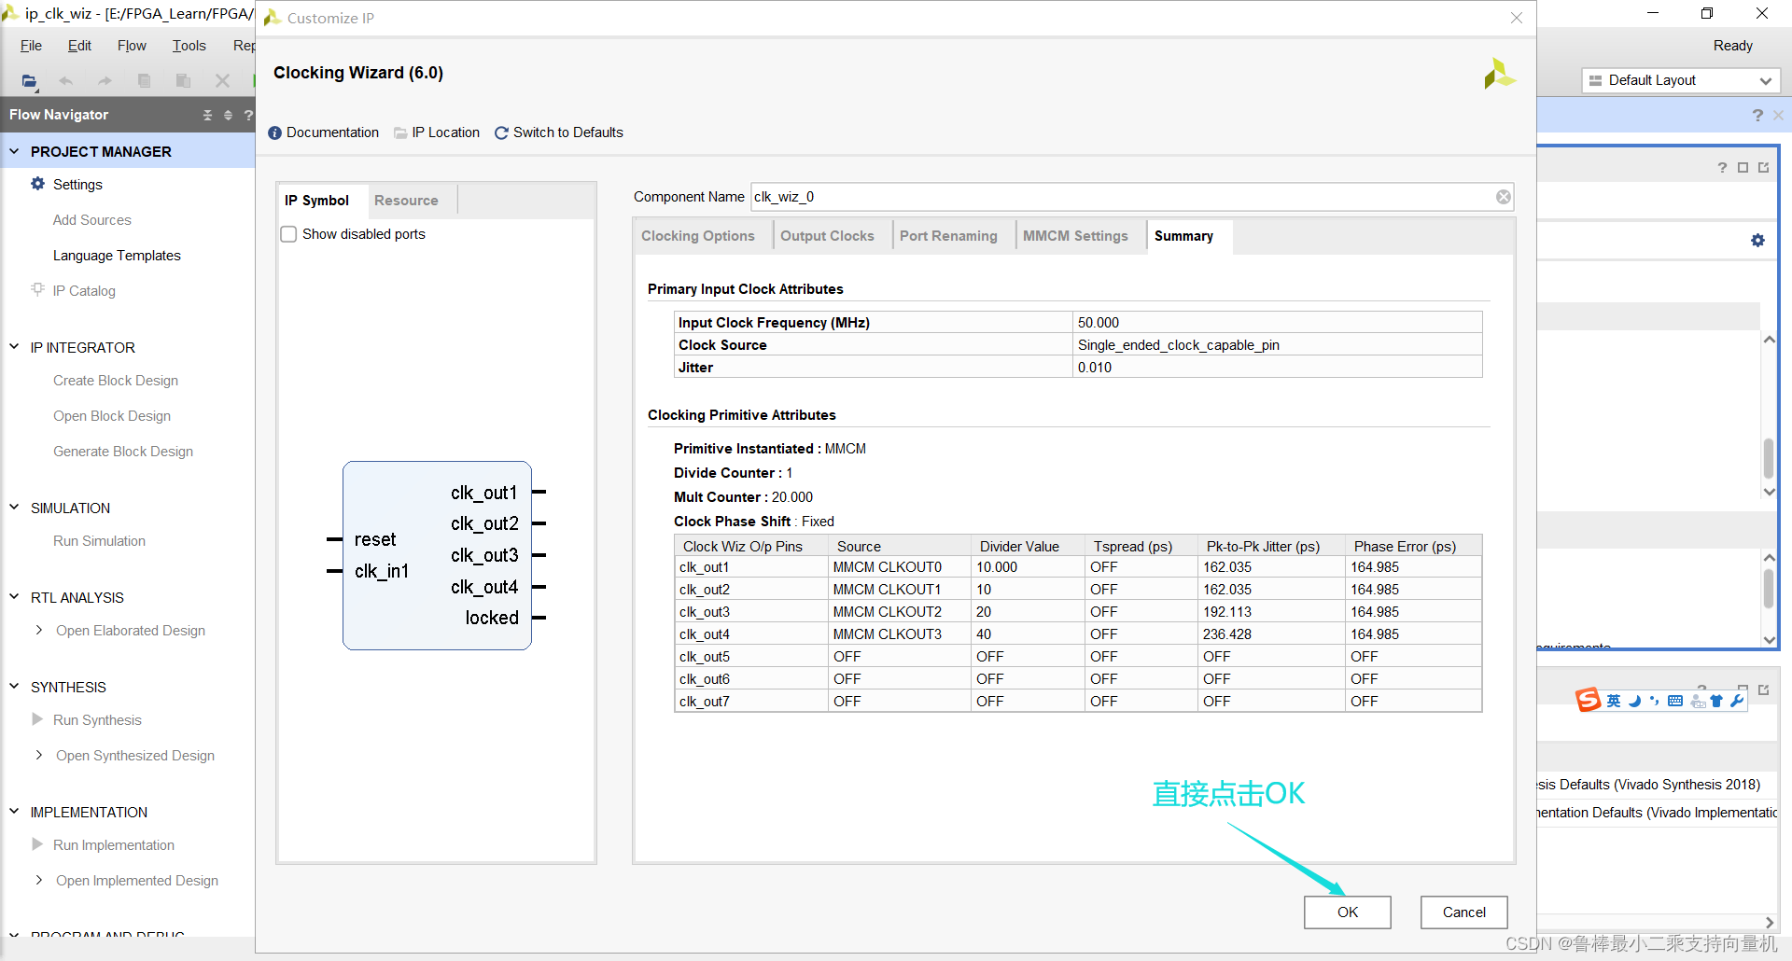Click the redo arrow in main toolbar
This screenshot has width=1792, height=961.
point(105,81)
